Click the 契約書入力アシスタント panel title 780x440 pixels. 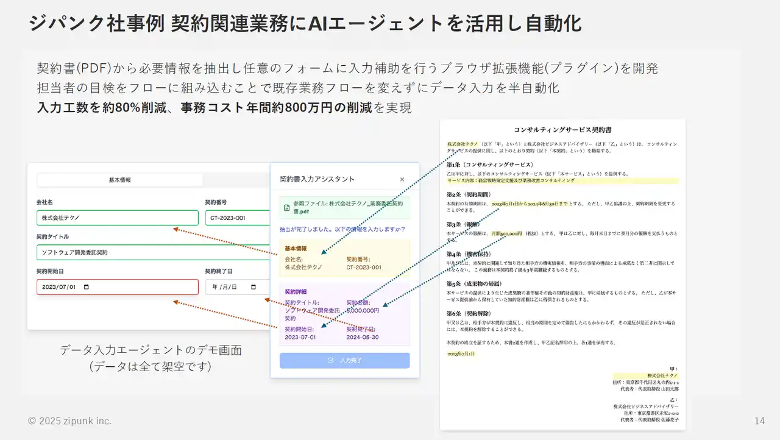pyautogui.click(x=317, y=179)
